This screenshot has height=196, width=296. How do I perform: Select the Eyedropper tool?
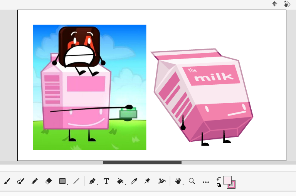pos(134,181)
